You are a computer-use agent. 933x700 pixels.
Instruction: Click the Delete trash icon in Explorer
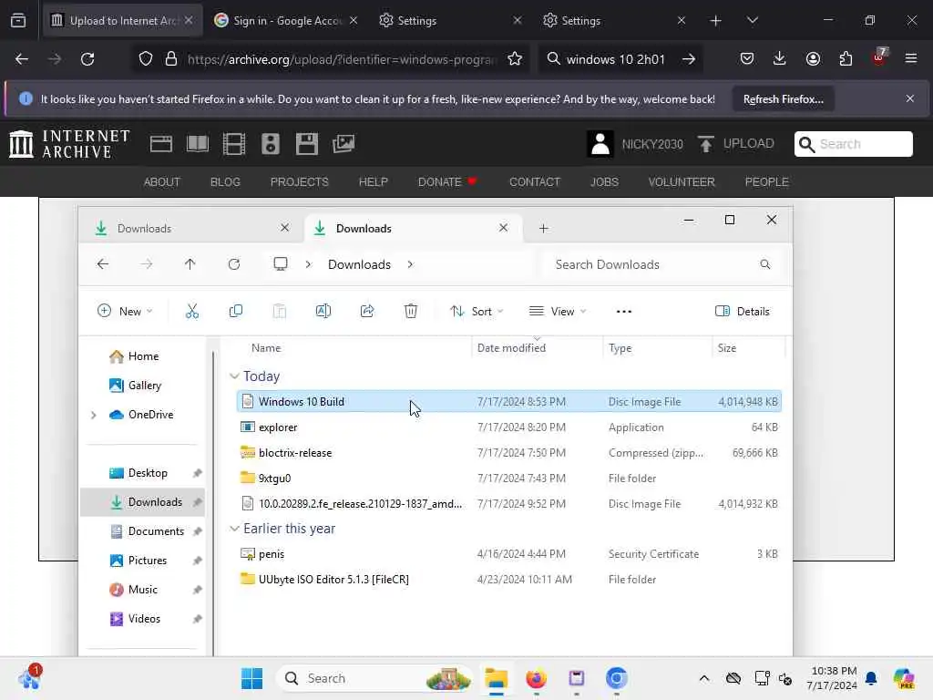tap(411, 312)
